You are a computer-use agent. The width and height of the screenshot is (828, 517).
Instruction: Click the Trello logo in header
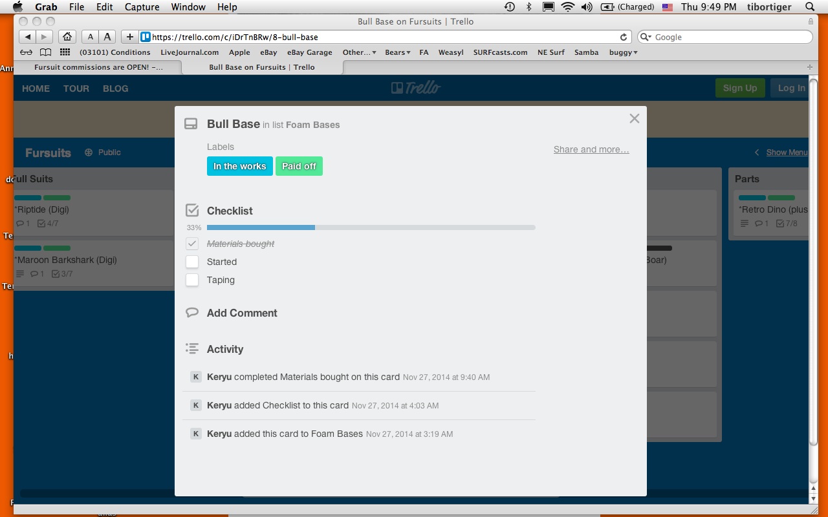click(x=415, y=88)
